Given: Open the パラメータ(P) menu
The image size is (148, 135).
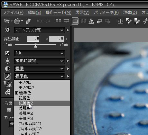Looking at the screenshot, I should coord(106,13).
